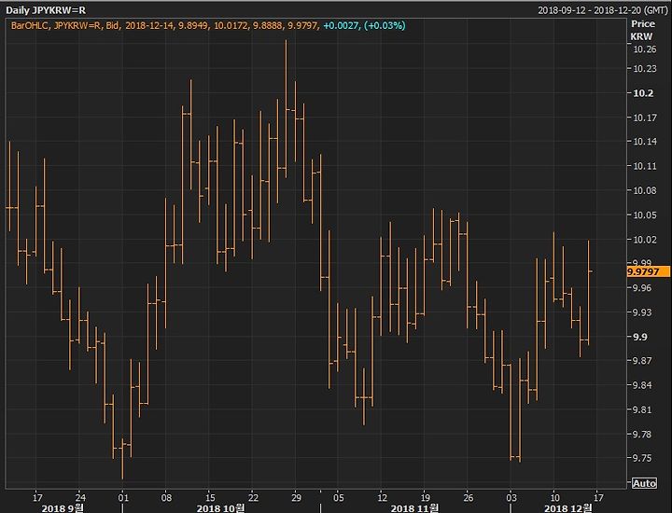Click the 9.9 price axis label
Viewport: 672px width, 513px height.
[x=640, y=337]
